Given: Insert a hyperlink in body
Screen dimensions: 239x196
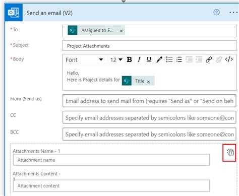Looking at the screenshot, I should pos(209,59).
